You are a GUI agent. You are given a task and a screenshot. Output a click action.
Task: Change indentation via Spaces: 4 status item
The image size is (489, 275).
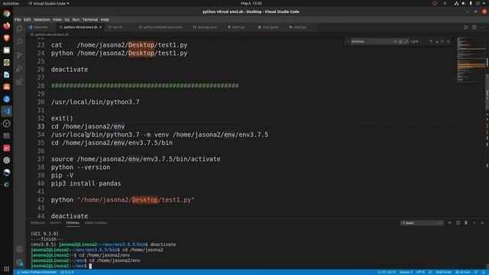(x=406, y=272)
